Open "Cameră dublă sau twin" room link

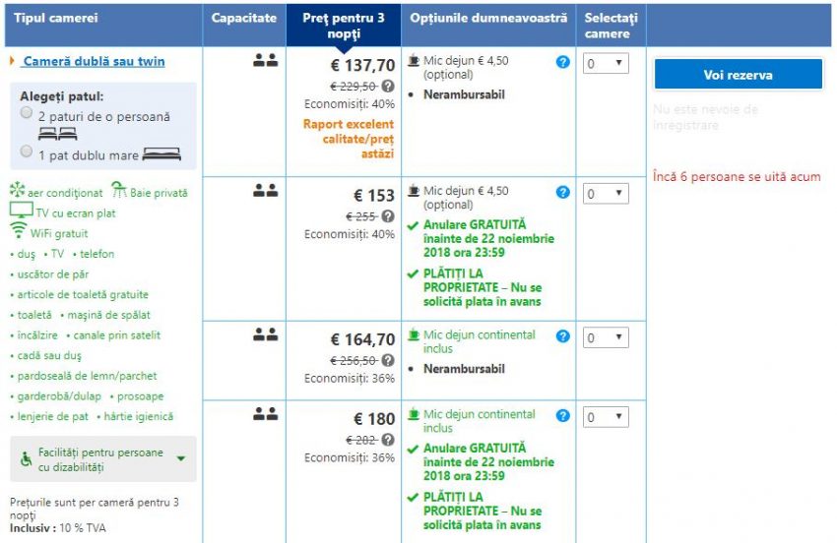click(x=94, y=62)
